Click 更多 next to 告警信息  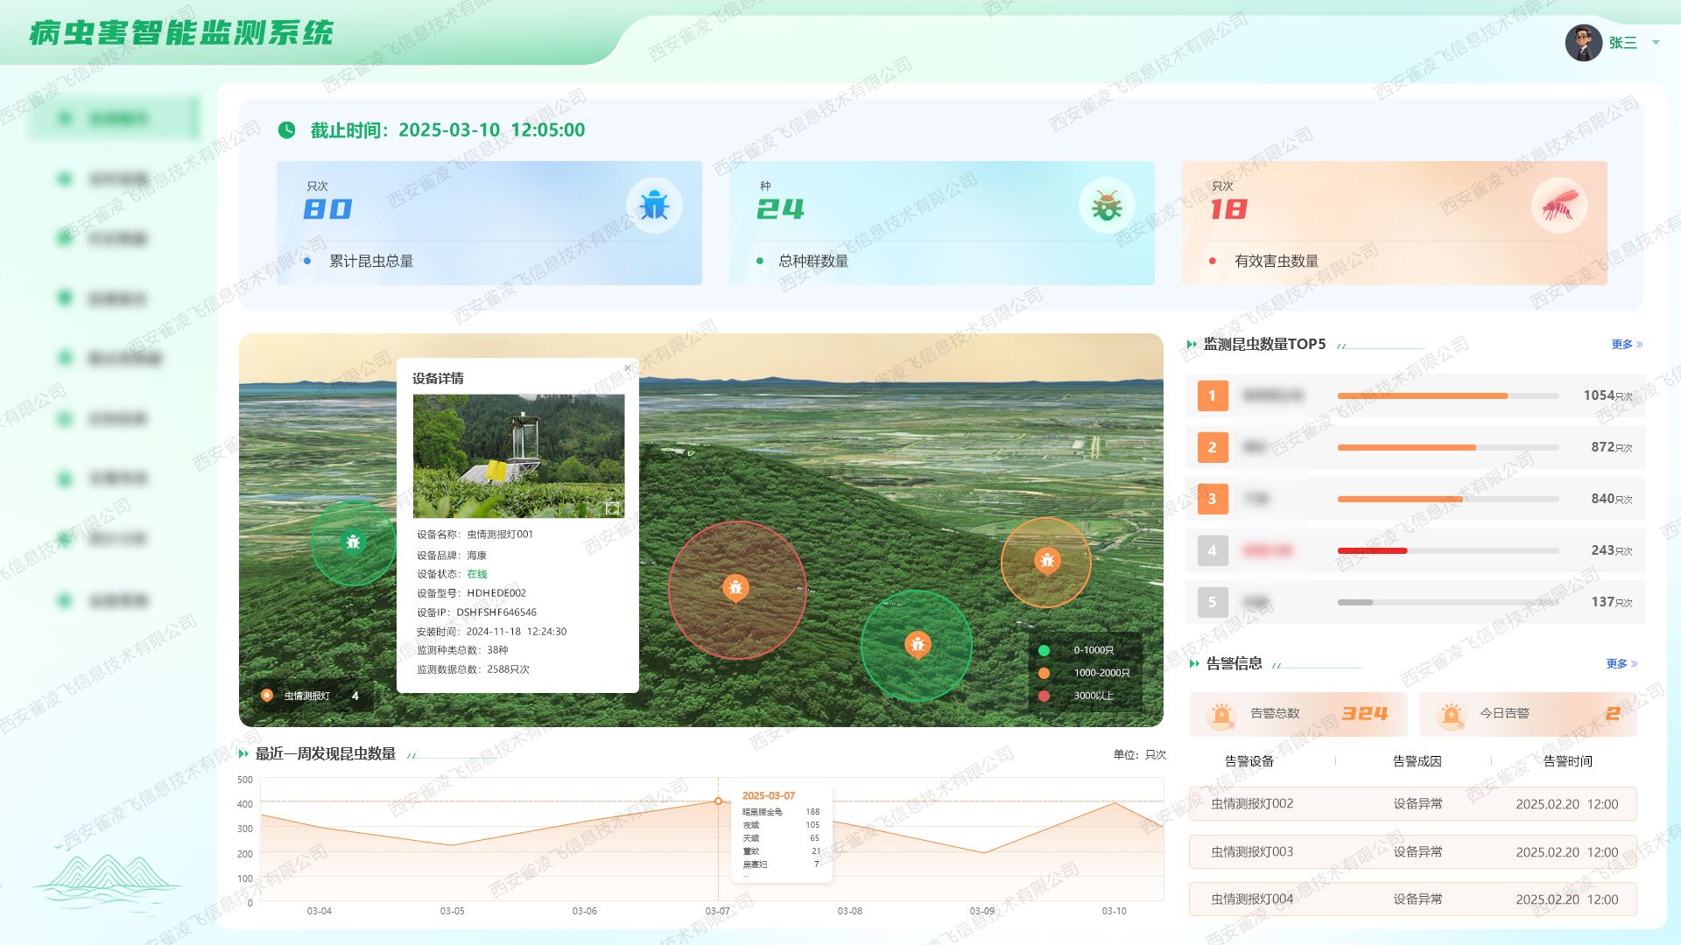(x=1621, y=664)
